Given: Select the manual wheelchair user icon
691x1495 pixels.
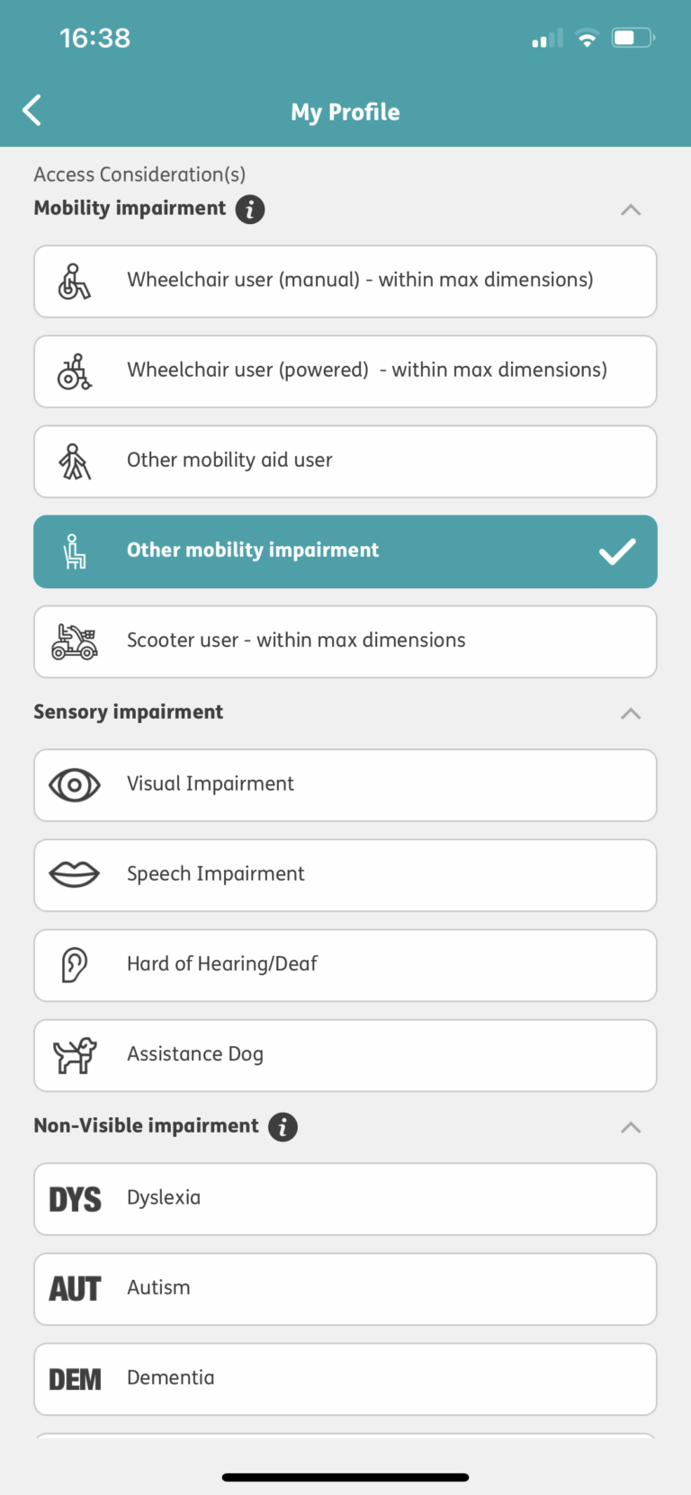Looking at the screenshot, I should coord(74,281).
